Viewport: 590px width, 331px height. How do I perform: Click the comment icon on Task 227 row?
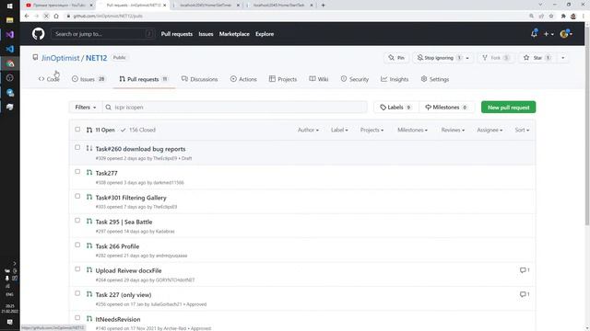523,294
